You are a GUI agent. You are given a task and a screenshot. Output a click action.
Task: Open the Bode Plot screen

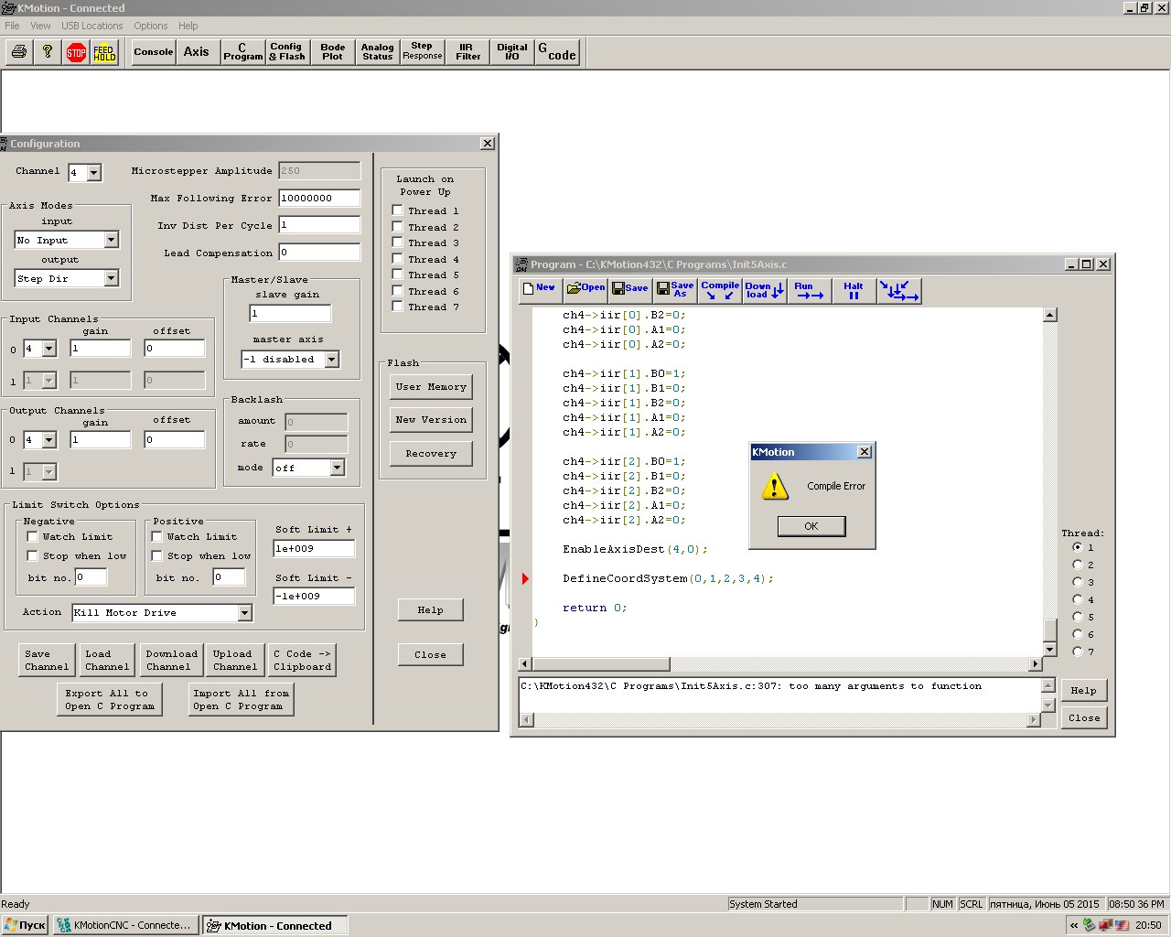[x=332, y=52]
